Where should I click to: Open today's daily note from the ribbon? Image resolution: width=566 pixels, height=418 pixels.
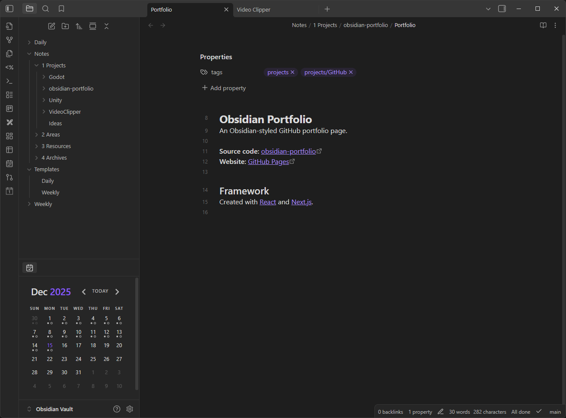coord(9,191)
